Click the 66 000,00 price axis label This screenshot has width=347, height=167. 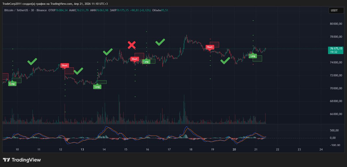[336, 114]
